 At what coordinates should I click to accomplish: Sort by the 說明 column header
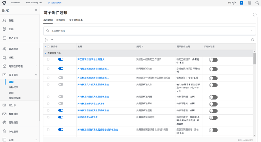click(x=140, y=46)
